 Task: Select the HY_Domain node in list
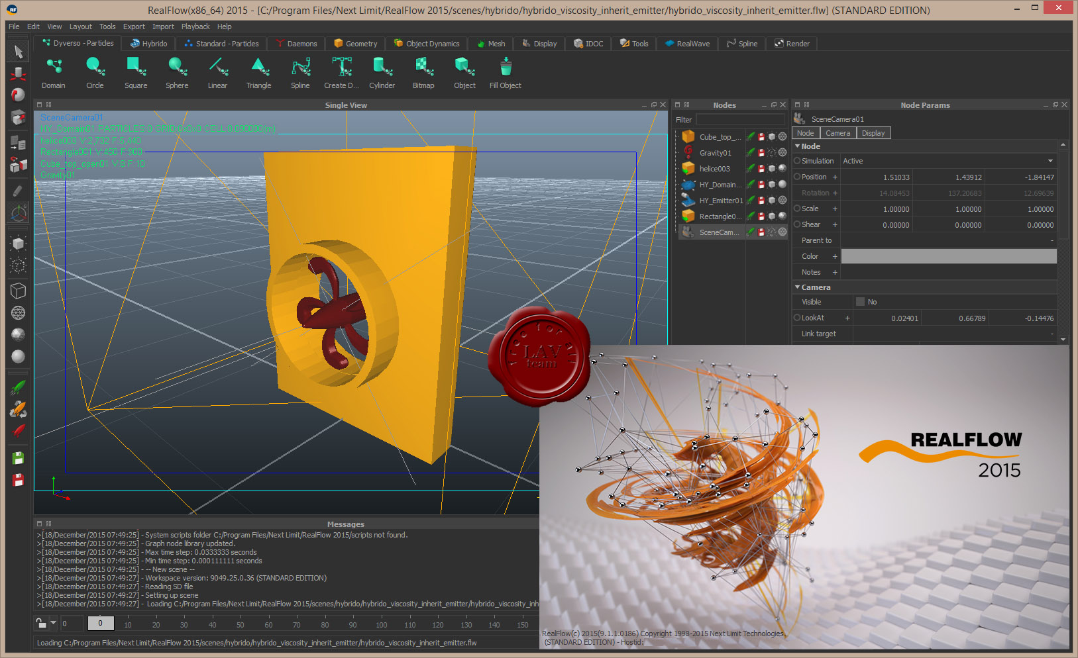720,185
